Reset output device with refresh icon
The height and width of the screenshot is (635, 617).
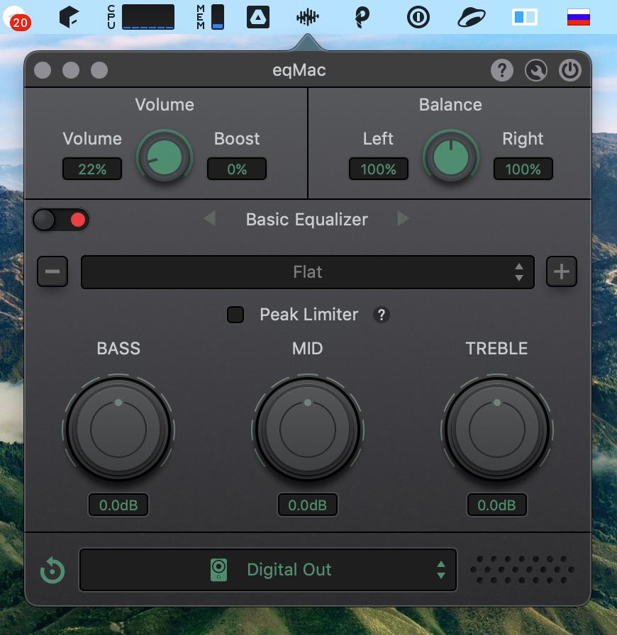pos(52,571)
